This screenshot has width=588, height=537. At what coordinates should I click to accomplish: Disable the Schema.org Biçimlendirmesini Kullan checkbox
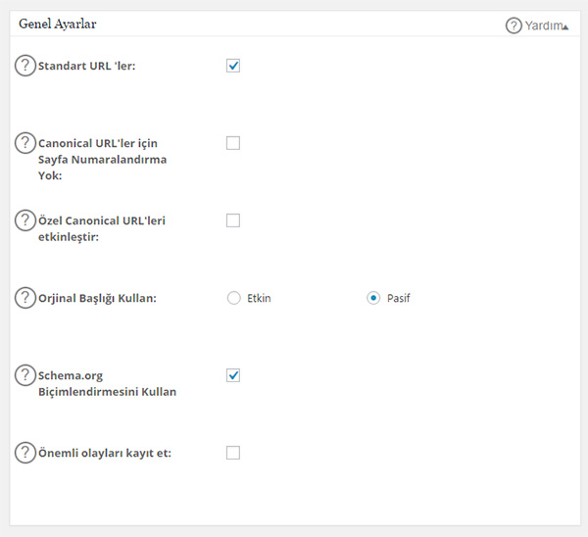coord(233,375)
